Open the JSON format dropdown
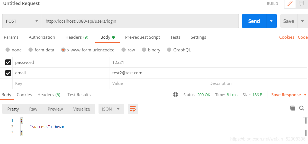308x144 pixels. point(111,109)
